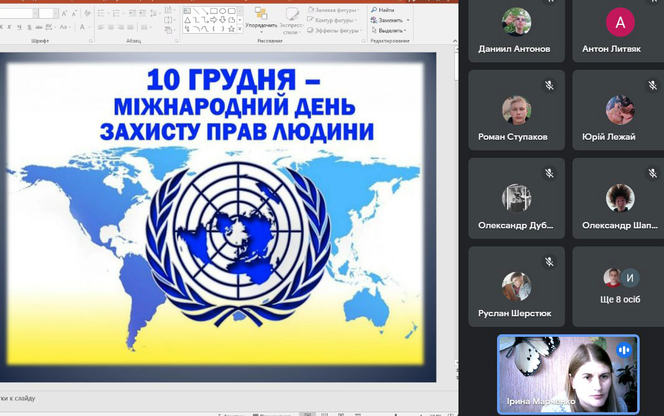Align text right
The image size is (664, 416).
pos(121,27)
